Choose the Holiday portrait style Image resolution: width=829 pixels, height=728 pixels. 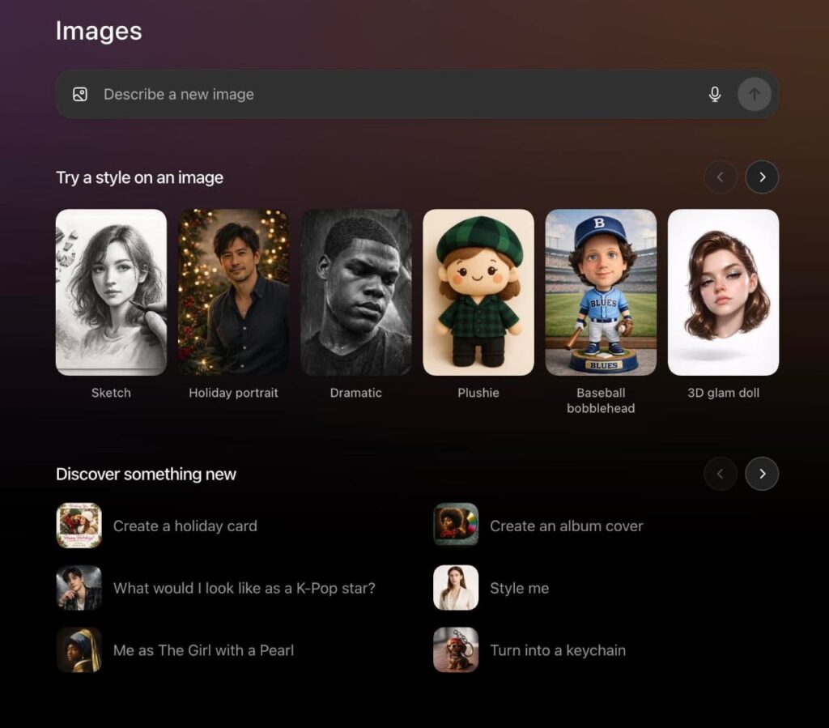pos(233,292)
